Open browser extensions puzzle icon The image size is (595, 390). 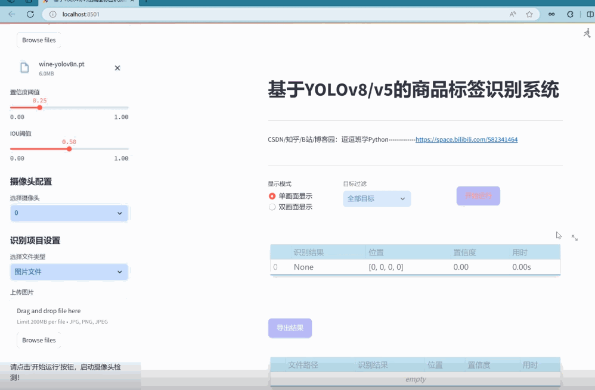570,14
